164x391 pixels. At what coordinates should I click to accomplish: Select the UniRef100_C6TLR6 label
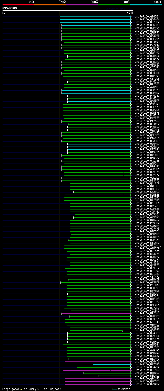click(x=147, y=68)
